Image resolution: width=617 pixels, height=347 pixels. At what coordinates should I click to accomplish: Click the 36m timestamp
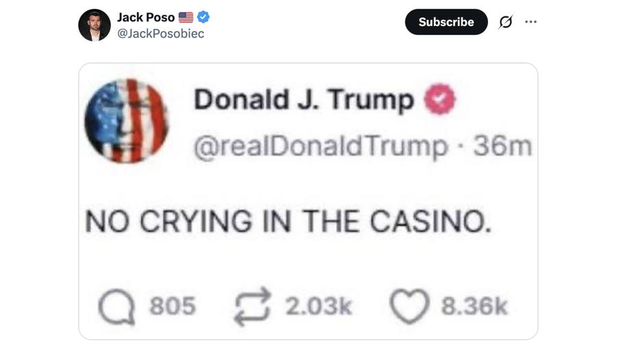coord(503,146)
